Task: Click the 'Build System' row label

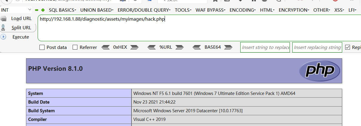Action: point(42,111)
